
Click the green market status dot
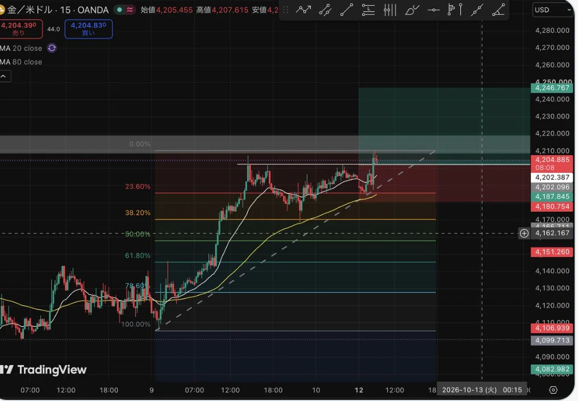click(x=120, y=10)
